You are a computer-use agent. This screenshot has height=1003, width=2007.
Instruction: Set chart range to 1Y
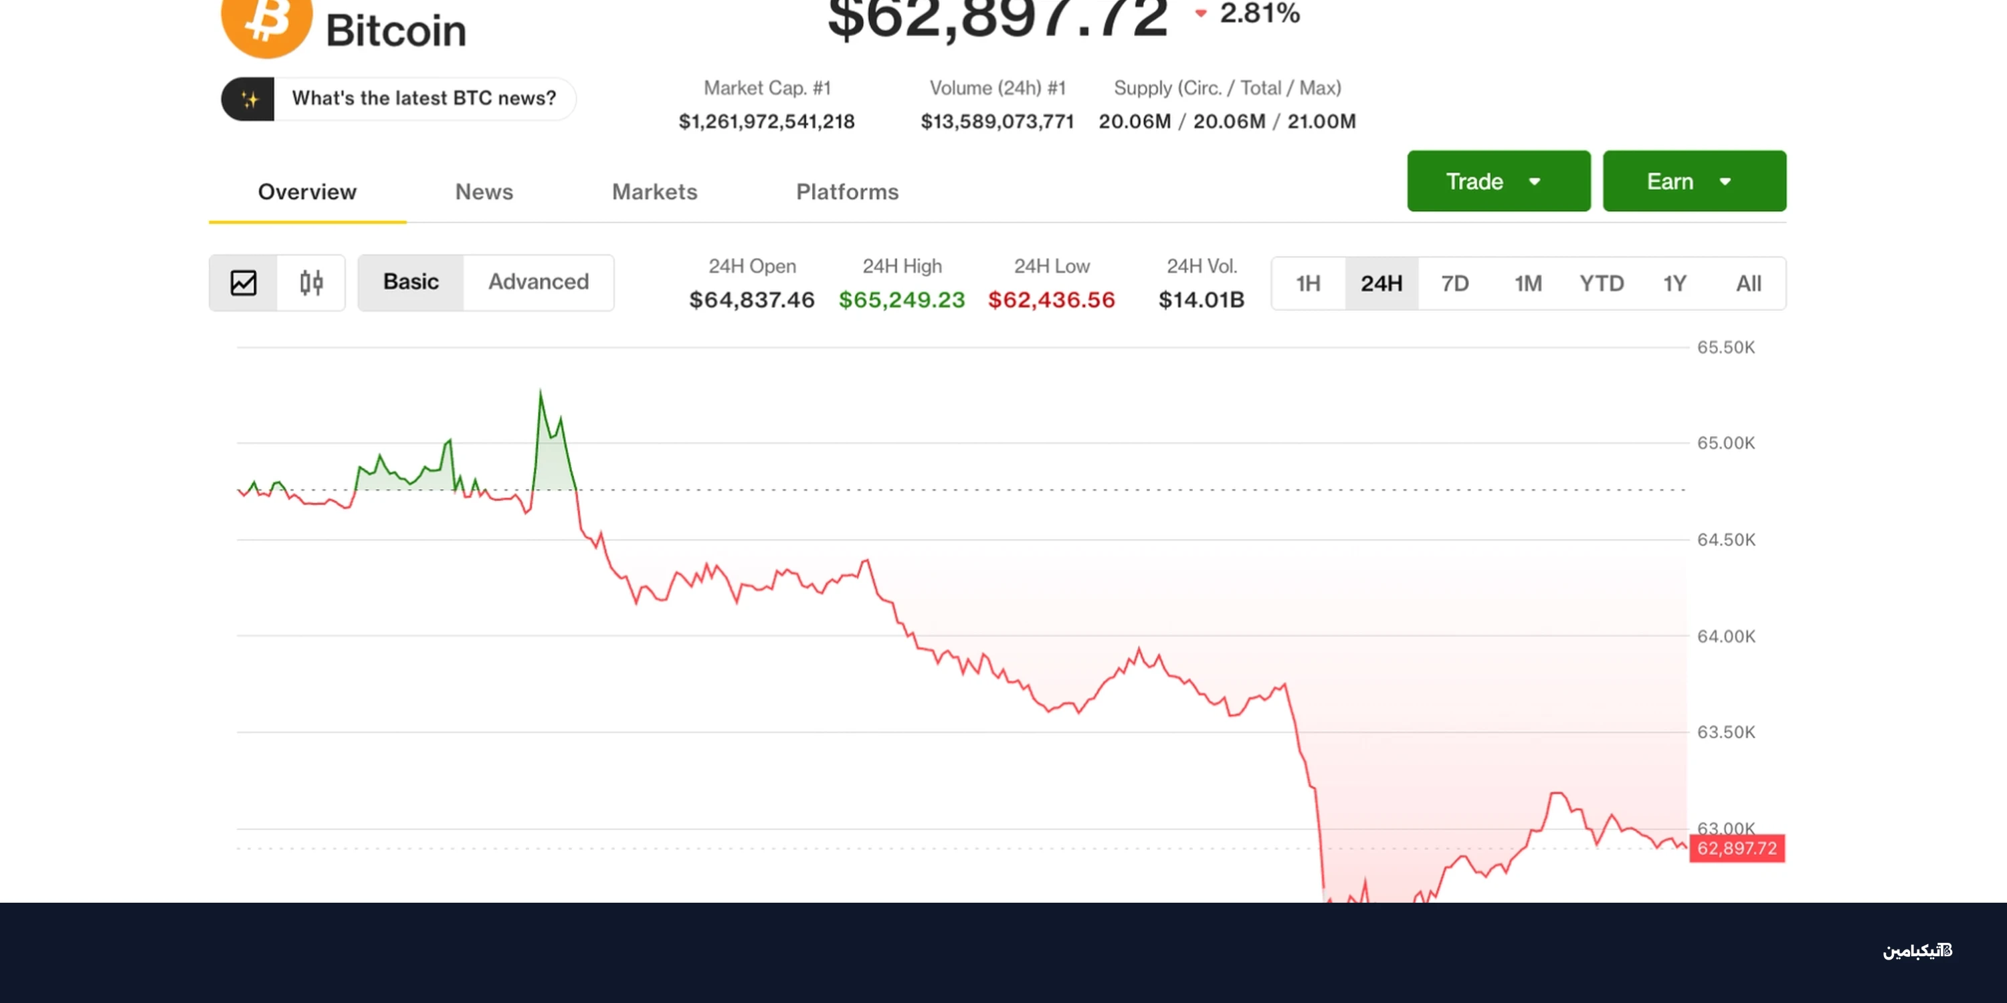(1675, 284)
